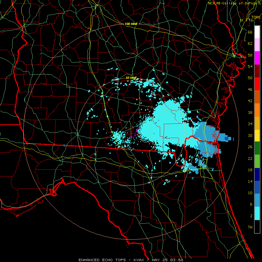
Task: Click the legend value "54"
Action: point(250,67)
